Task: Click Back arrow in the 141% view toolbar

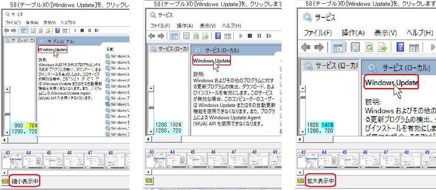Action: [x=307, y=47]
